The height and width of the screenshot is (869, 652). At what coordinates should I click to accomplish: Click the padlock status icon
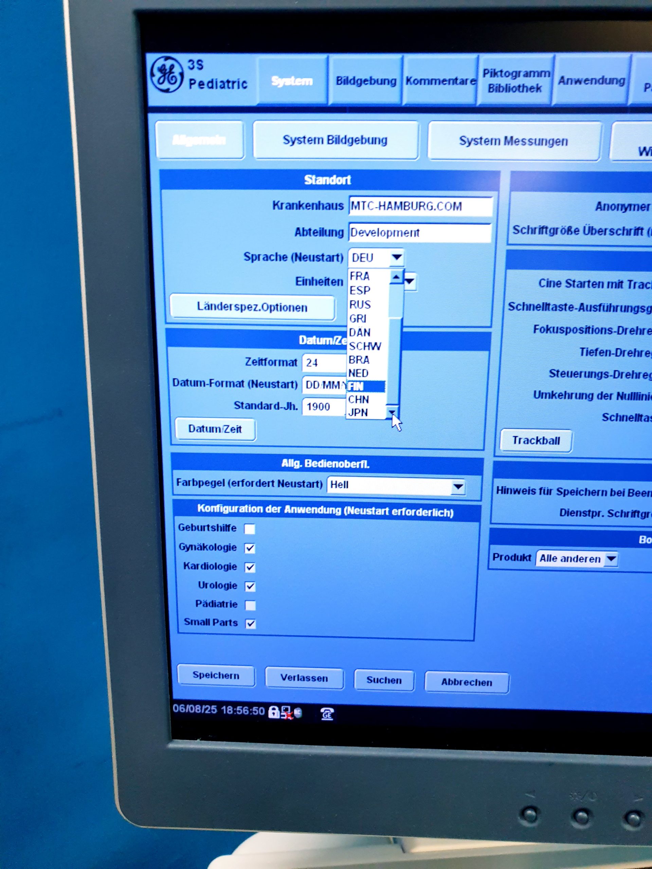click(x=273, y=712)
